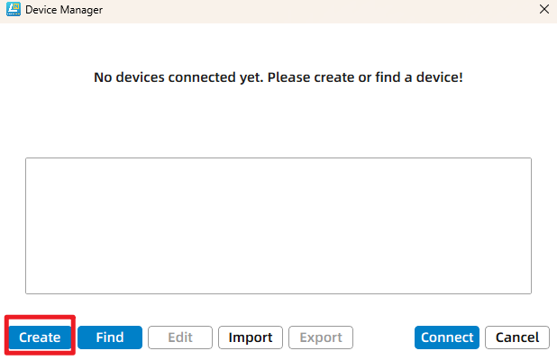
Task: Close the Device Manager window
Action: coord(543,10)
